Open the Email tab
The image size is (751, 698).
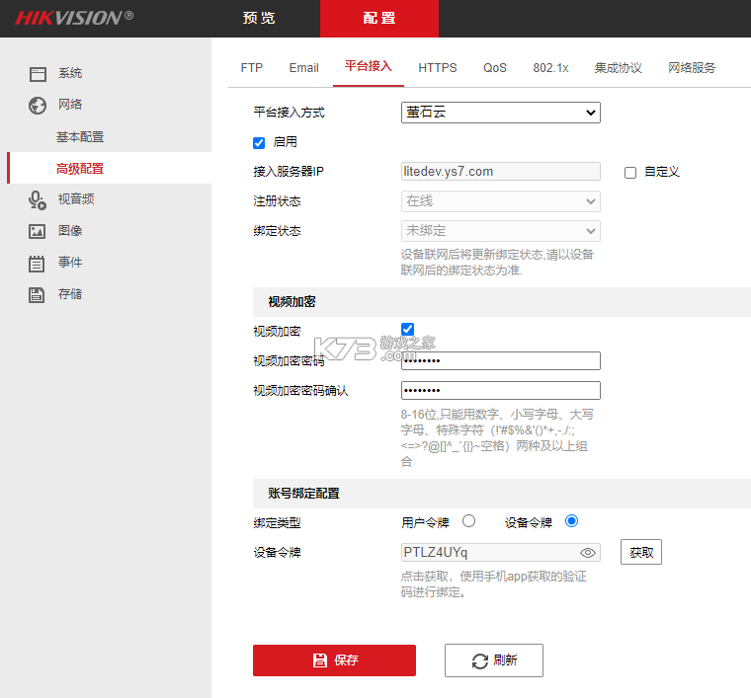tap(303, 68)
